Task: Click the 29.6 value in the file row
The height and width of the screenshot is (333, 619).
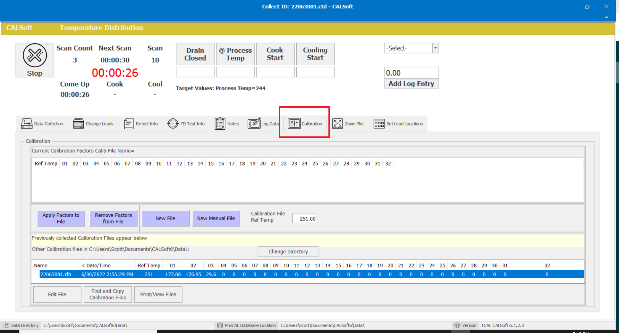Action: [x=211, y=274]
